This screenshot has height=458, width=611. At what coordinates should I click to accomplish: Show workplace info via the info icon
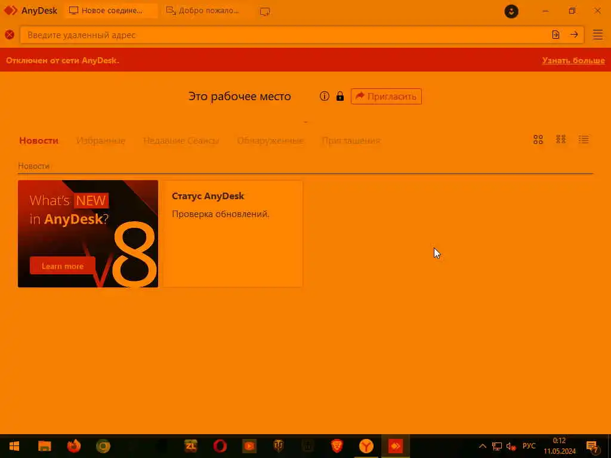tap(324, 96)
